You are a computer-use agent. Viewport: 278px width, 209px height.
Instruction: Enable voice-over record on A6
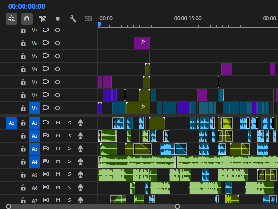80,187
